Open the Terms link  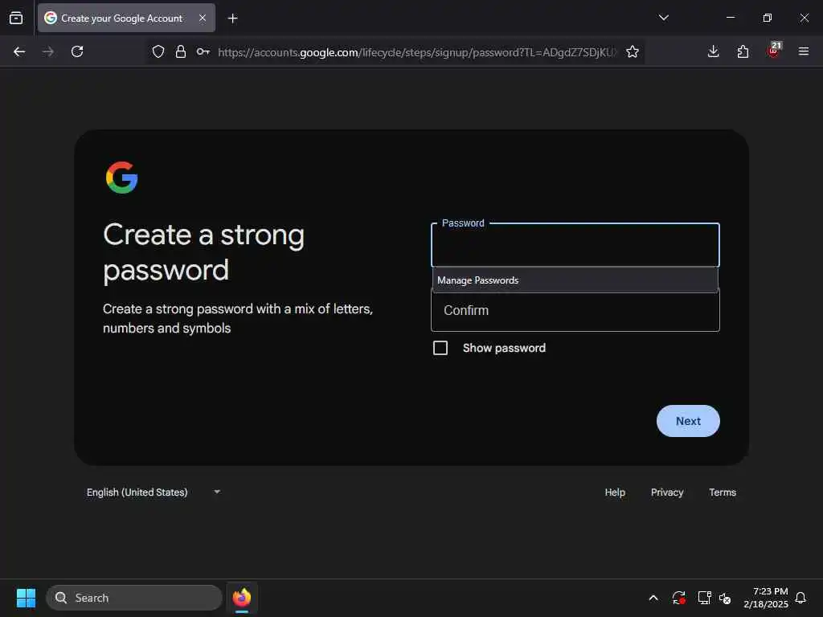pyautogui.click(x=723, y=492)
